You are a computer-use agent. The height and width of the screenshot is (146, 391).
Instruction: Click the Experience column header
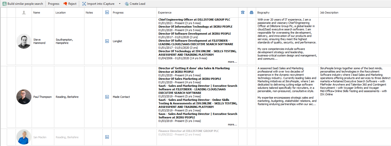click(165, 13)
